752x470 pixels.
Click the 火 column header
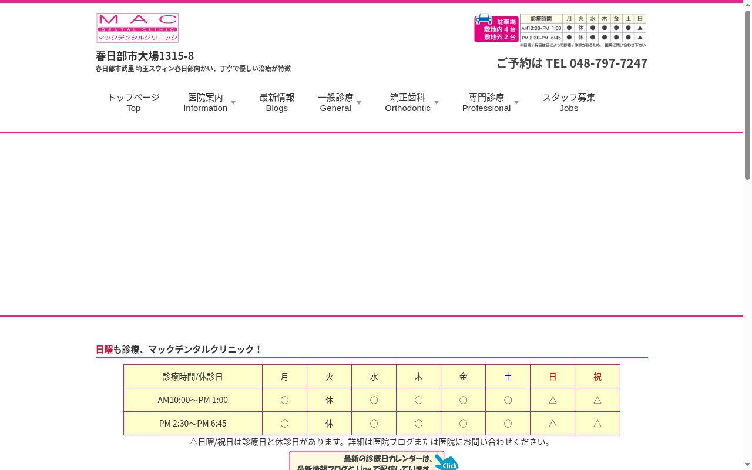pyautogui.click(x=330, y=377)
